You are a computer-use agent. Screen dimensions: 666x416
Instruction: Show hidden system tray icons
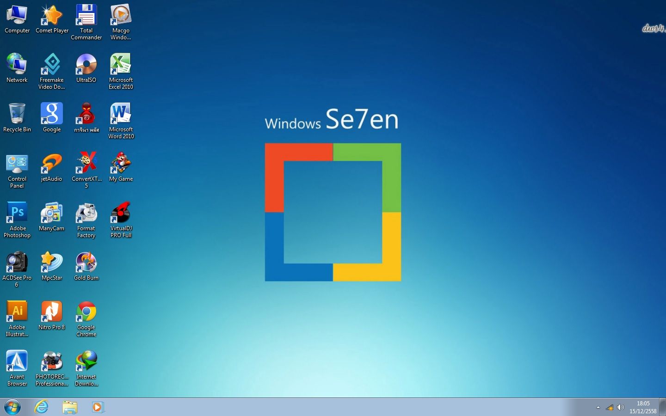pyautogui.click(x=598, y=407)
